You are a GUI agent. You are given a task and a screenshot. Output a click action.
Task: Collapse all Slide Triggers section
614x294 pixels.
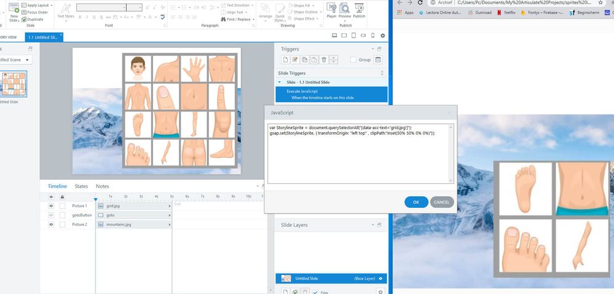(382, 73)
